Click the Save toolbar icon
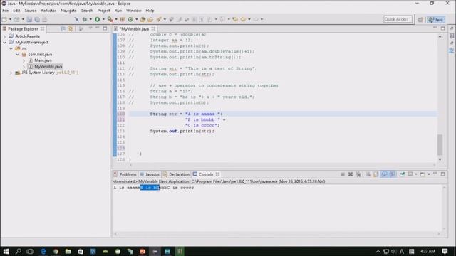 29,19
